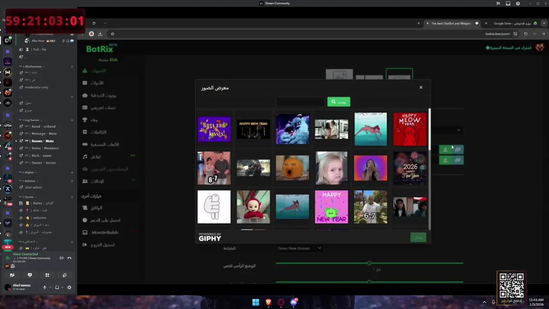Click the green search button in gallery
Image resolution: width=549 pixels, height=309 pixels.
point(338,102)
